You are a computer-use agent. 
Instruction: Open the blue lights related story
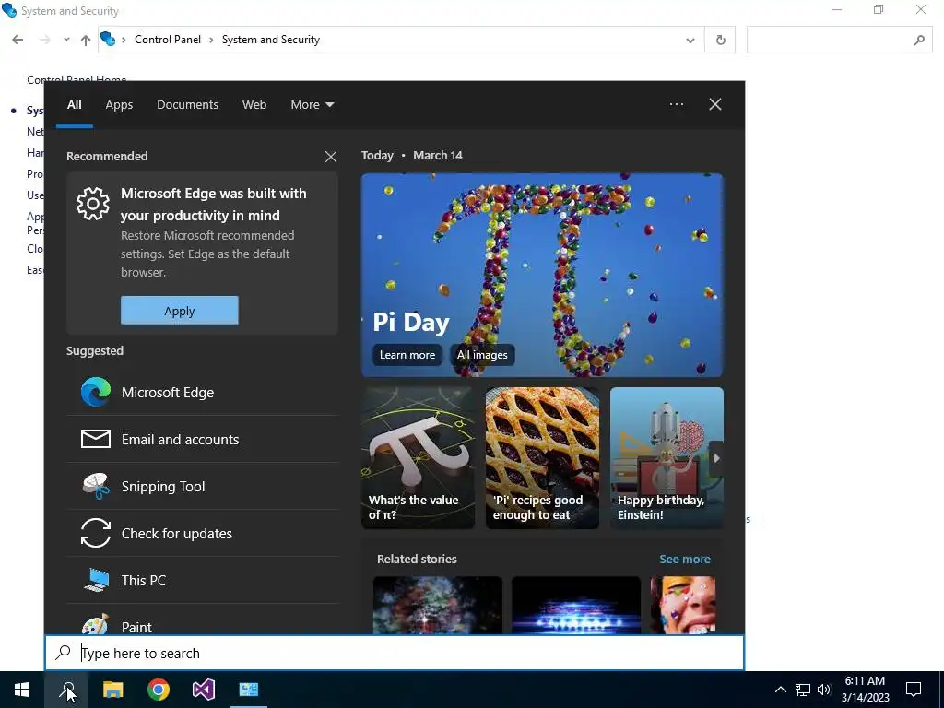coord(576,606)
